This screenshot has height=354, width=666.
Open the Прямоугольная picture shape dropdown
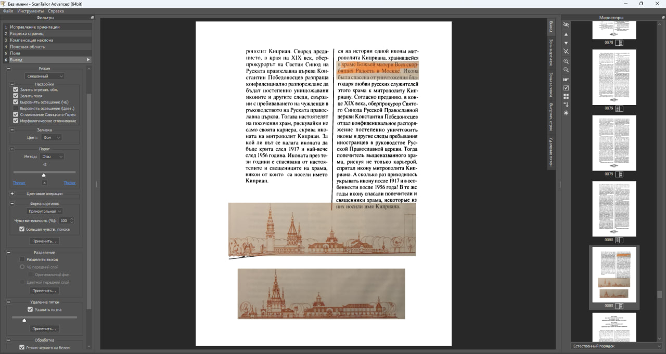click(45, 212)
